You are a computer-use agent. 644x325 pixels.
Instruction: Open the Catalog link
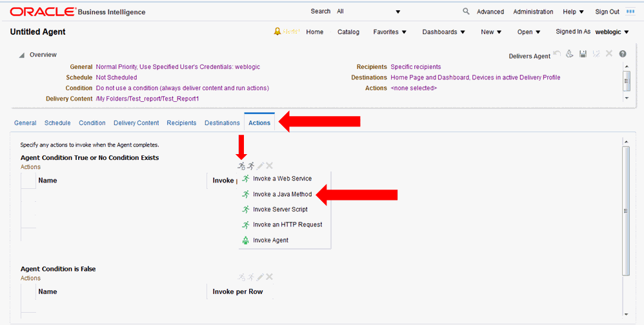pos(348,32)
